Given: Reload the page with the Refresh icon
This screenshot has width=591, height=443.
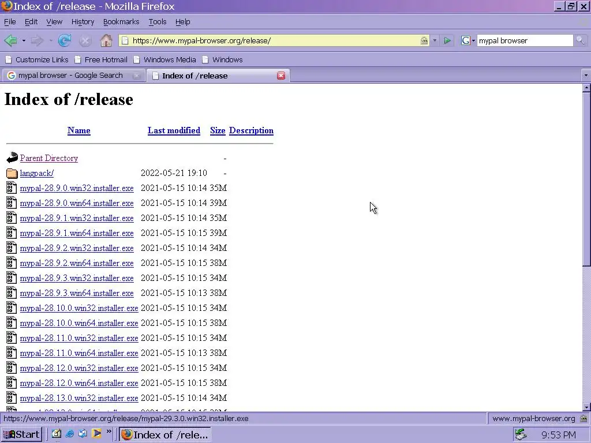Looking at the screenshot, I should tap(65, 40).
